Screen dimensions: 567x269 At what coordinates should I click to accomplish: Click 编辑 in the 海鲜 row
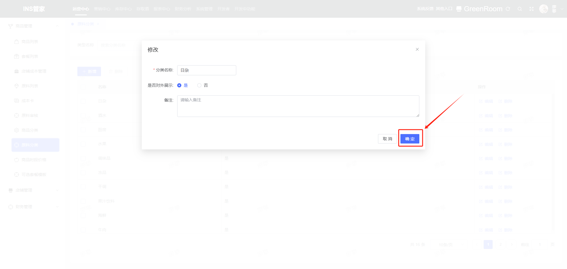point(486,216)
